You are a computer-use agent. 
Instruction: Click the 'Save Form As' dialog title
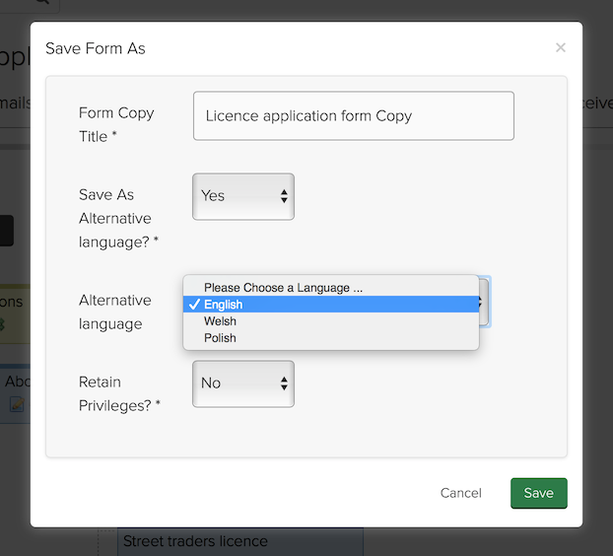coord(96,48)
